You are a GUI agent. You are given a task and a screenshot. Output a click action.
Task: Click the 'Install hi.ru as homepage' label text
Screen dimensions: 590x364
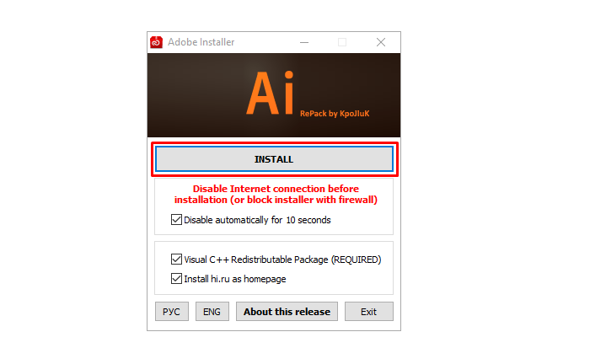tap(235, 279)
